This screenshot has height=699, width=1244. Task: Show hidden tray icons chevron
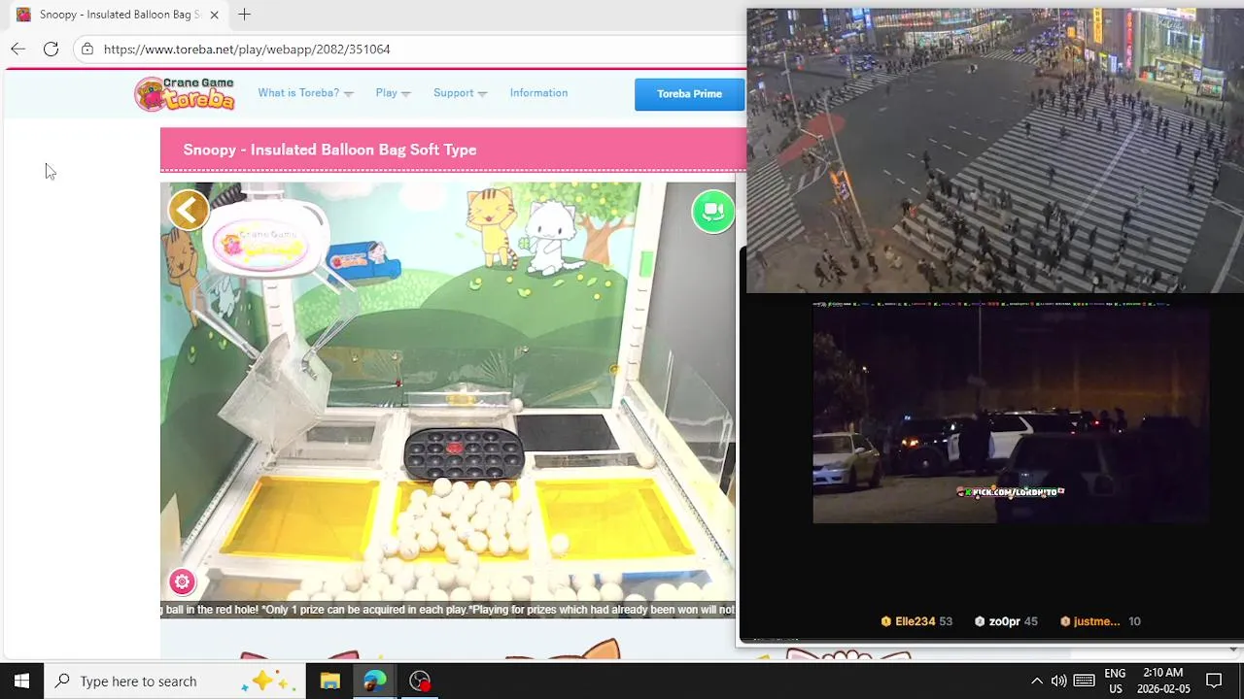1036,681
